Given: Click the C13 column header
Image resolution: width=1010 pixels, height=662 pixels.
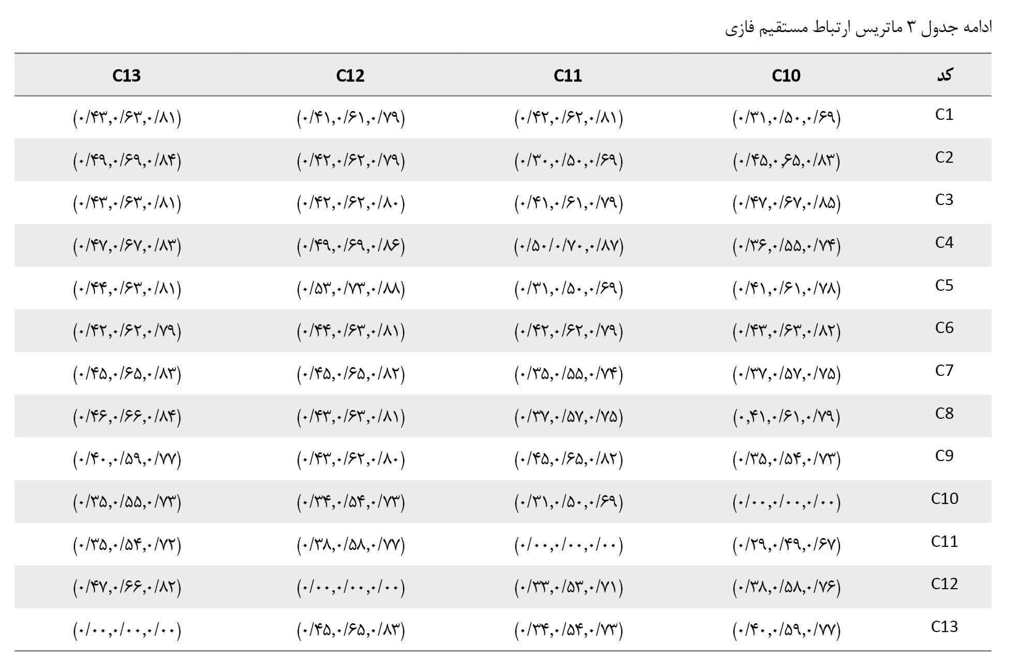Looking at the screenshot, I should point(127,75).
